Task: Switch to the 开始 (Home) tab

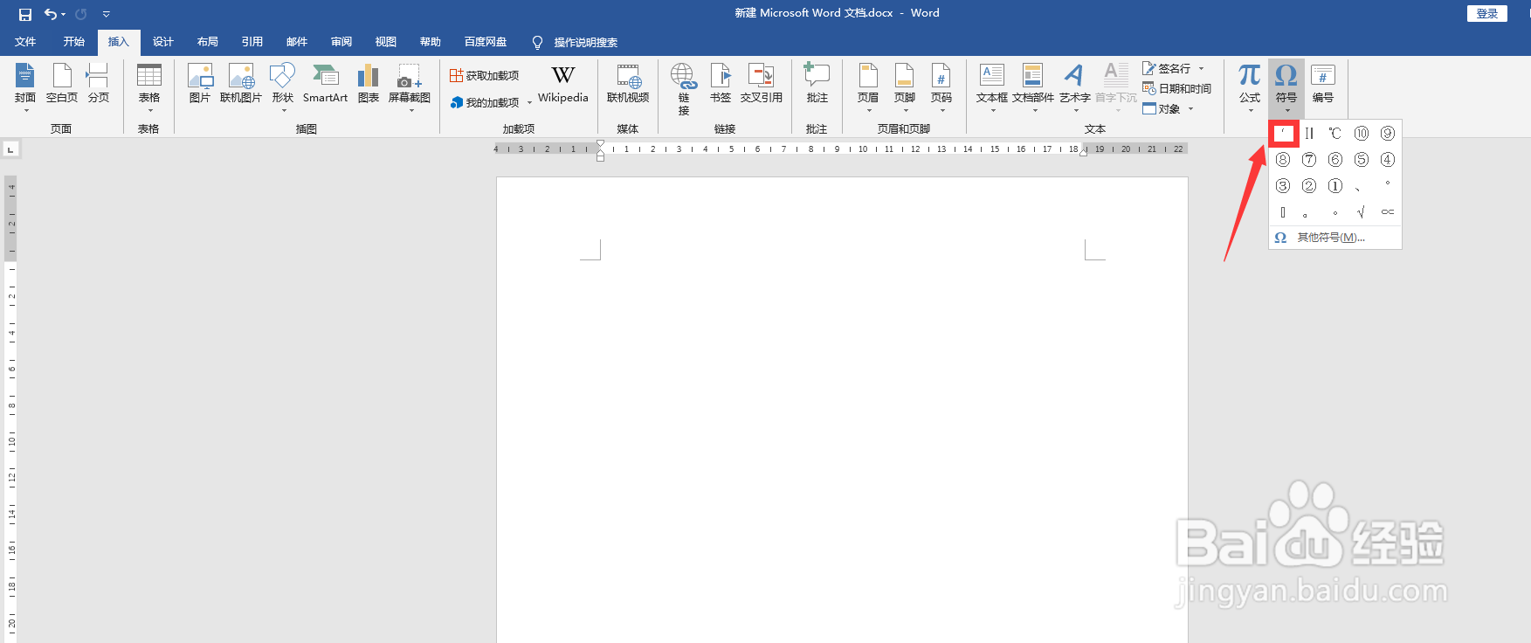Action: [73, 42]
